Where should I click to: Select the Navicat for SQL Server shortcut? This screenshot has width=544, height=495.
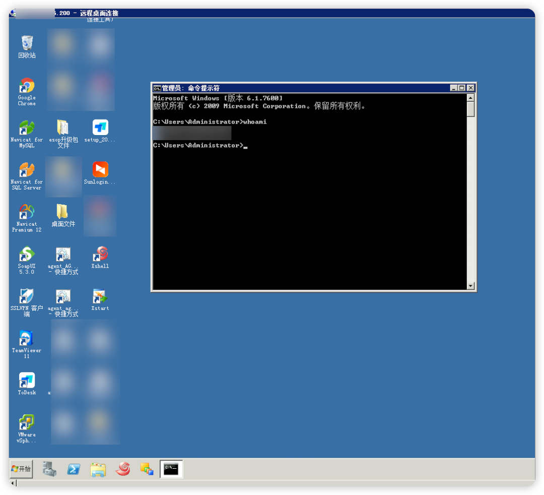(27, 176)
